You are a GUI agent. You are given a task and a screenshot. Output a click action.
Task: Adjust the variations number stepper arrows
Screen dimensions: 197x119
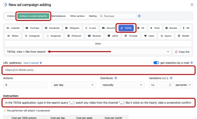pyautogui.click(x=170, y=85)
